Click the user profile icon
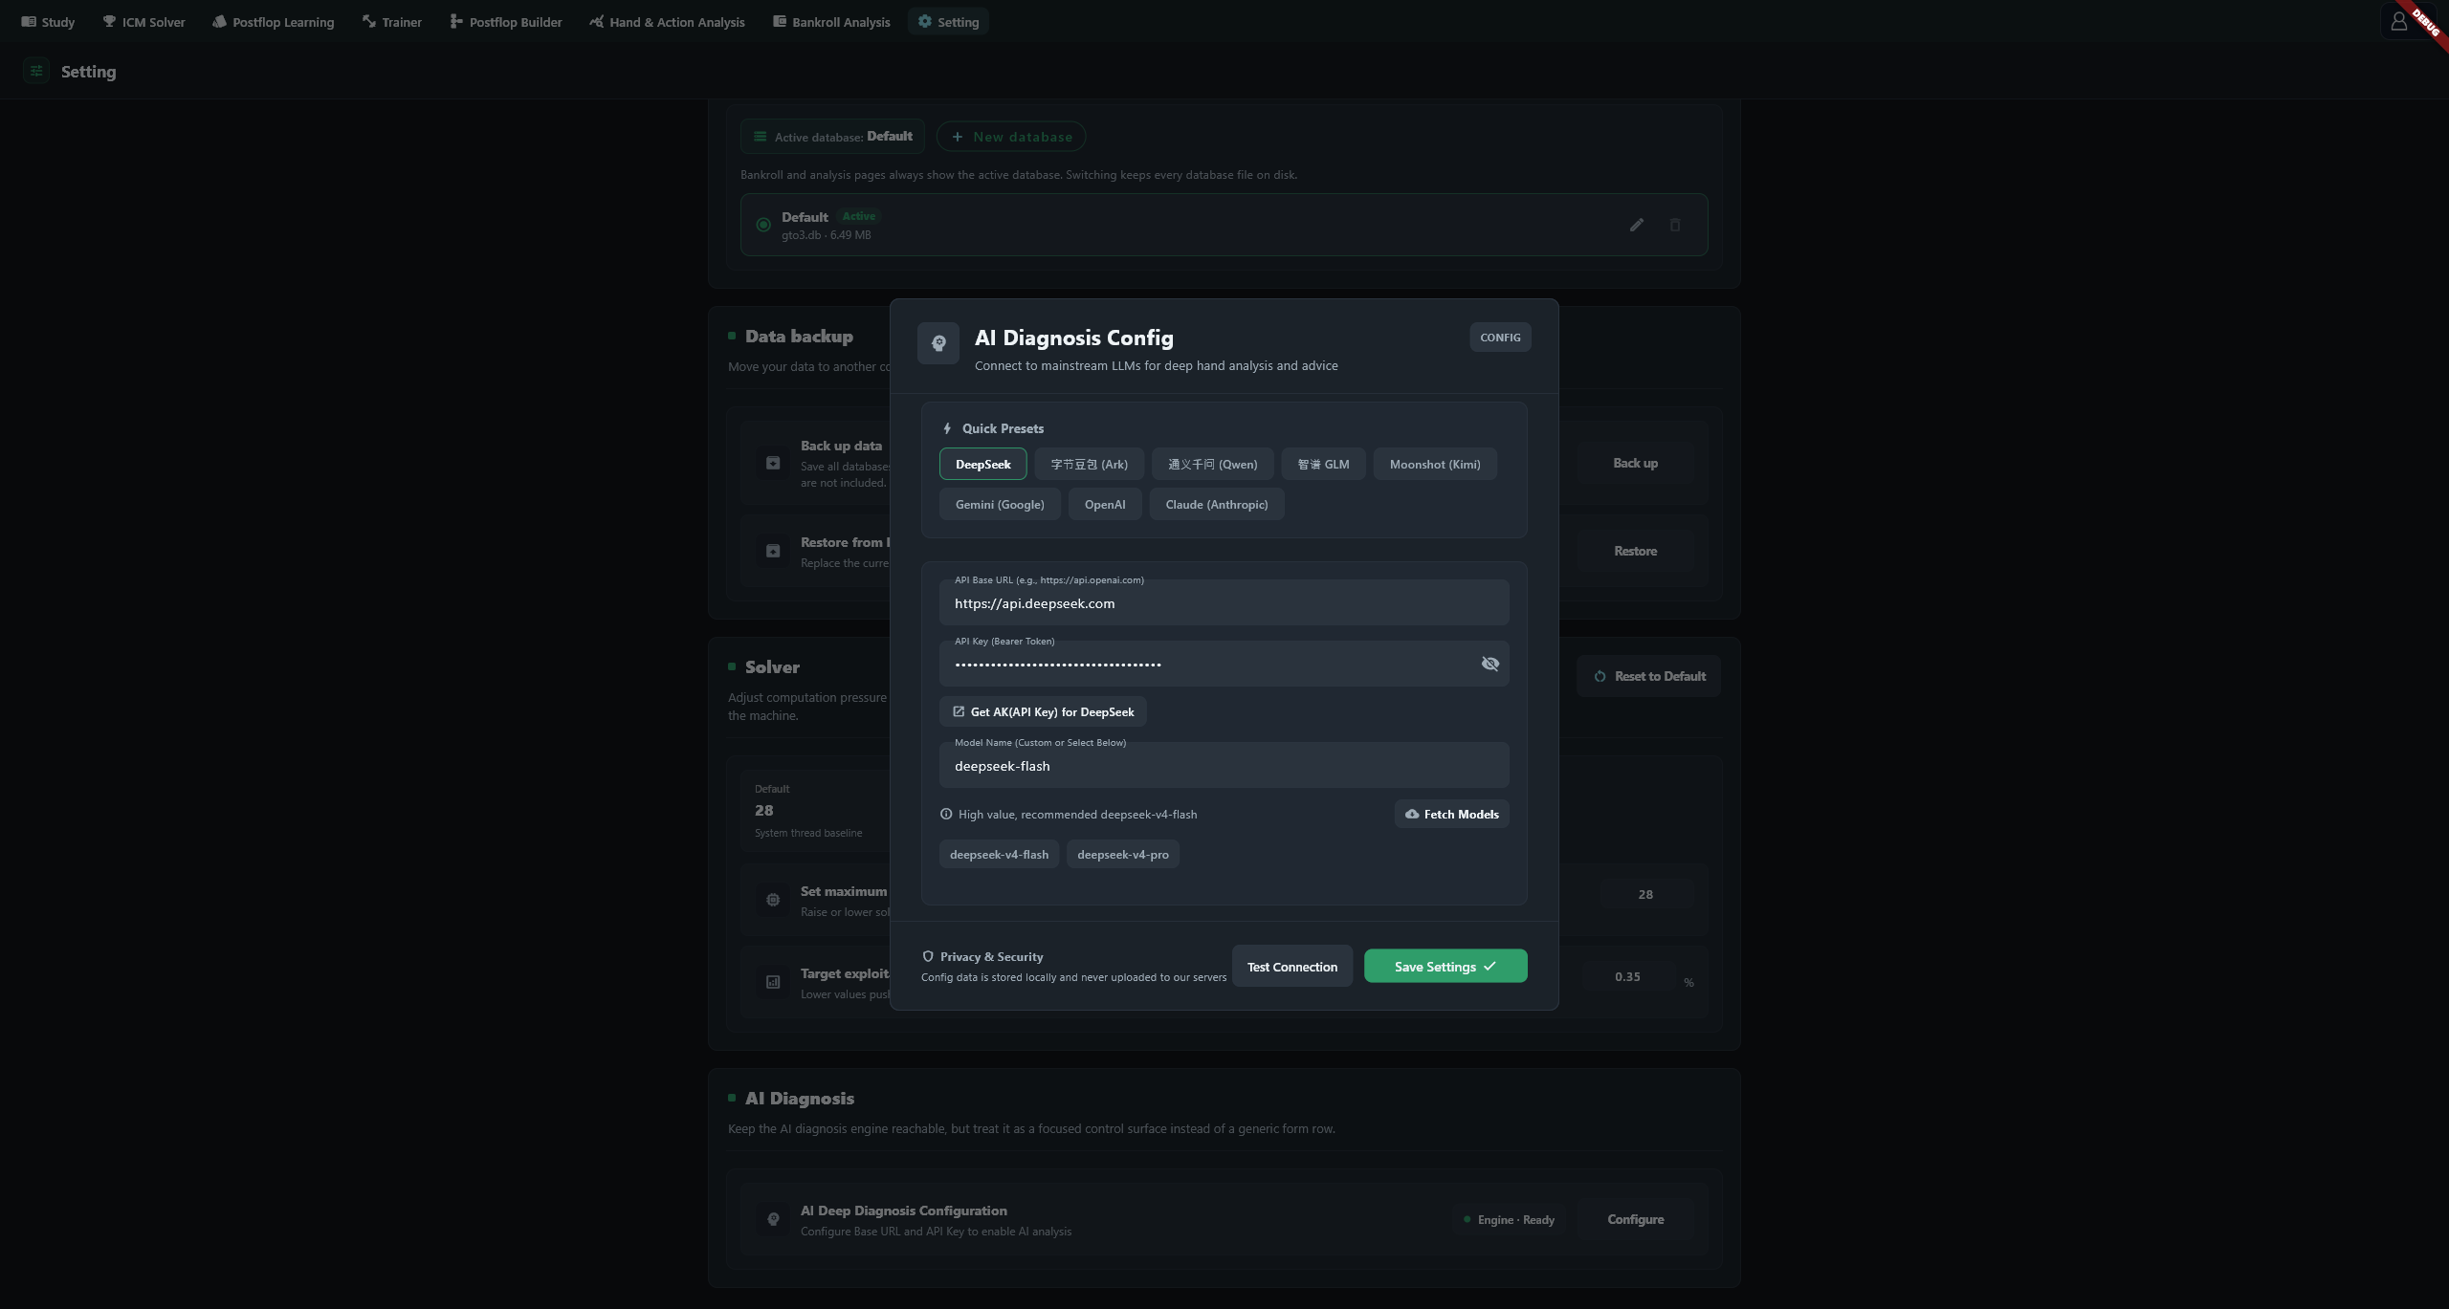Screen dimensions: 2449x1309 (x=2398, y=21)
